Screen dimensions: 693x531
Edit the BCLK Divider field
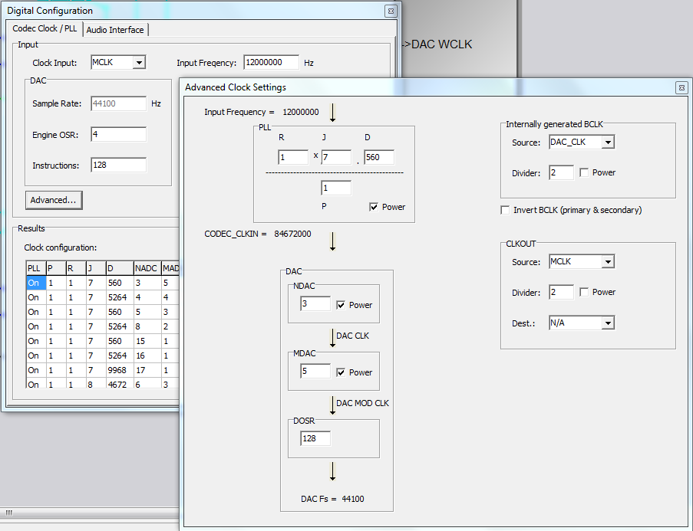(x=561, y=172)
